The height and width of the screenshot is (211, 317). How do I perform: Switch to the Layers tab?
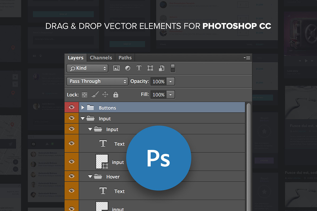click(x=76, y=58)
